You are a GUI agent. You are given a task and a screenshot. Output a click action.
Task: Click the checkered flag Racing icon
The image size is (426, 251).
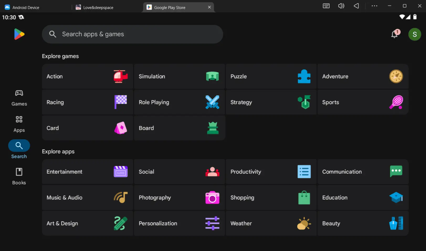120,102
